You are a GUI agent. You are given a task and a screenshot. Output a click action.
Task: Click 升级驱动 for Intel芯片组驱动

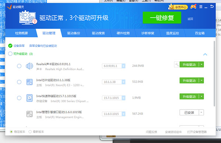point(189,81)
